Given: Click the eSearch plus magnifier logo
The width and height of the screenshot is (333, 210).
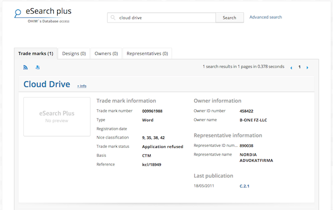Looking at the screenshot, I should point(18,13).
